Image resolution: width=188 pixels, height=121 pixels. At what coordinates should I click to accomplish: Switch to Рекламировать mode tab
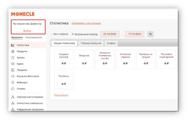34,38
